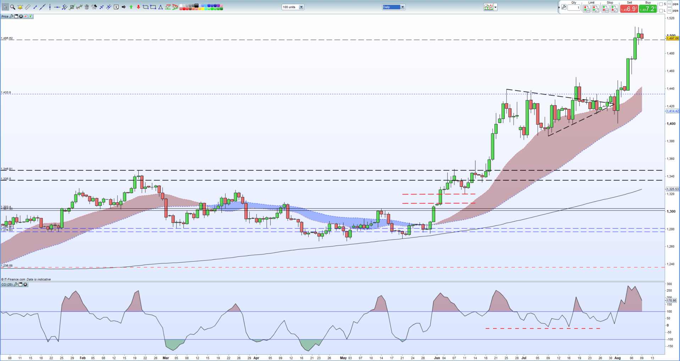
Task: Open CCI (20) indicator wrench settings
Action: [x=16, y=285]
